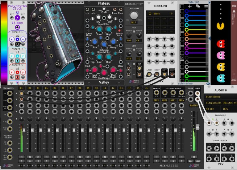Solo MixMaster track 01 with S button
The height and width of the screenshot is (170, 237).
(x=22, y=161)
